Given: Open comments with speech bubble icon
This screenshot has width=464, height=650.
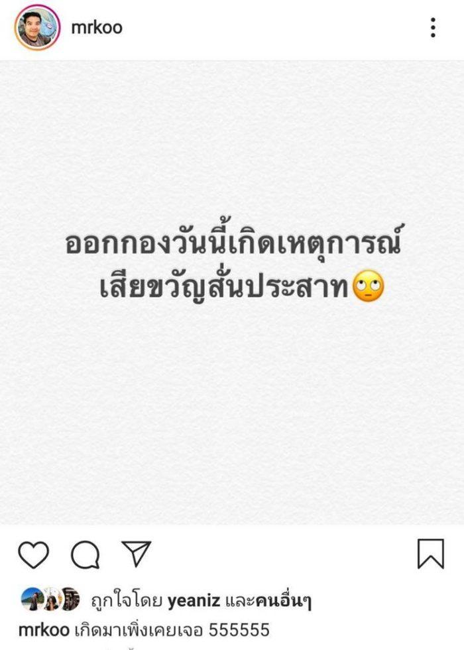Looking at the screenshot, I should pos(85,554).
